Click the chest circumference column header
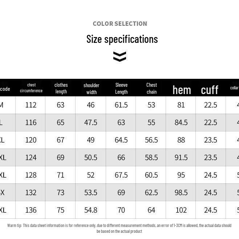This screenshot has width=239, height=239. click(x=31, y=88)
